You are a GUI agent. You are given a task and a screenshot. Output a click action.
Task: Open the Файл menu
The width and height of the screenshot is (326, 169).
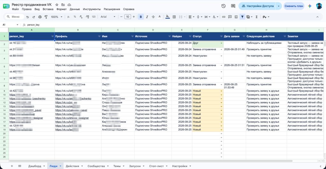click(x=15, y=9)
